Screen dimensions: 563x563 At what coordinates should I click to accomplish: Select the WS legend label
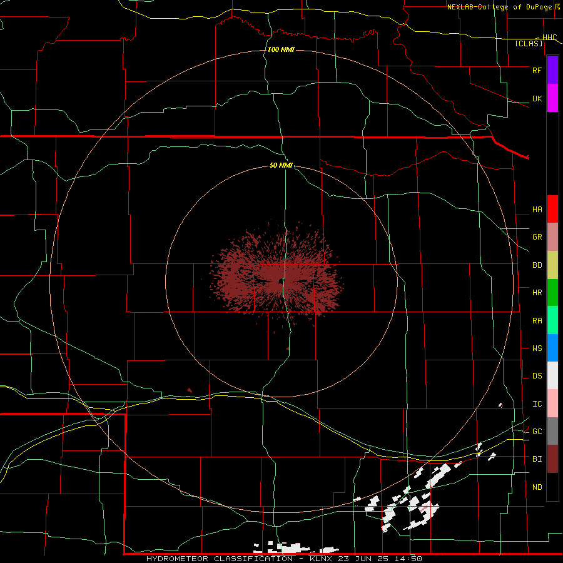[537, 348]
